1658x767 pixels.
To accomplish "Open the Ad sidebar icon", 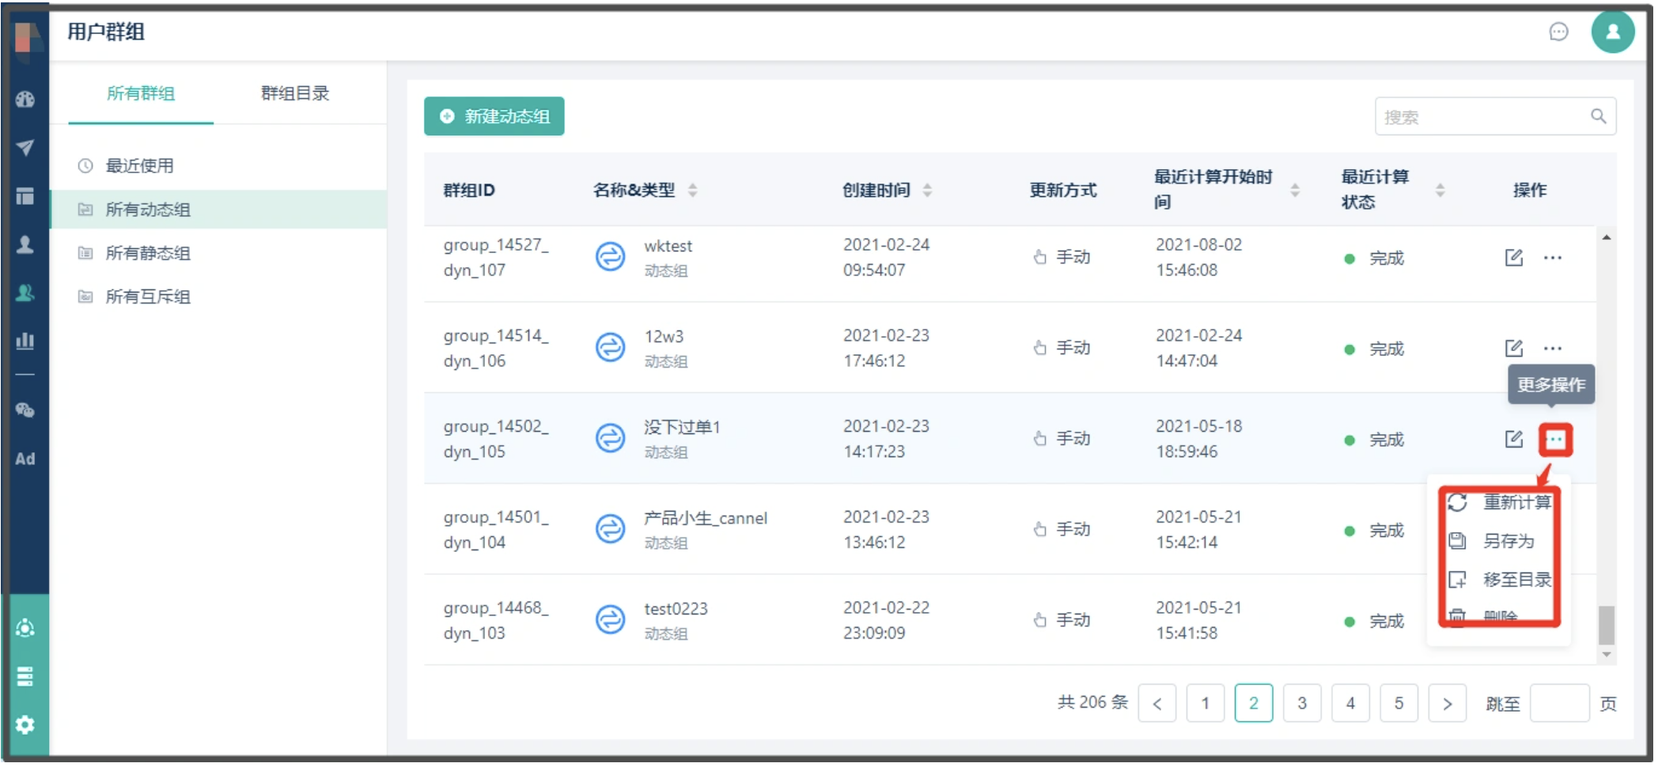I will click(25, 459).
